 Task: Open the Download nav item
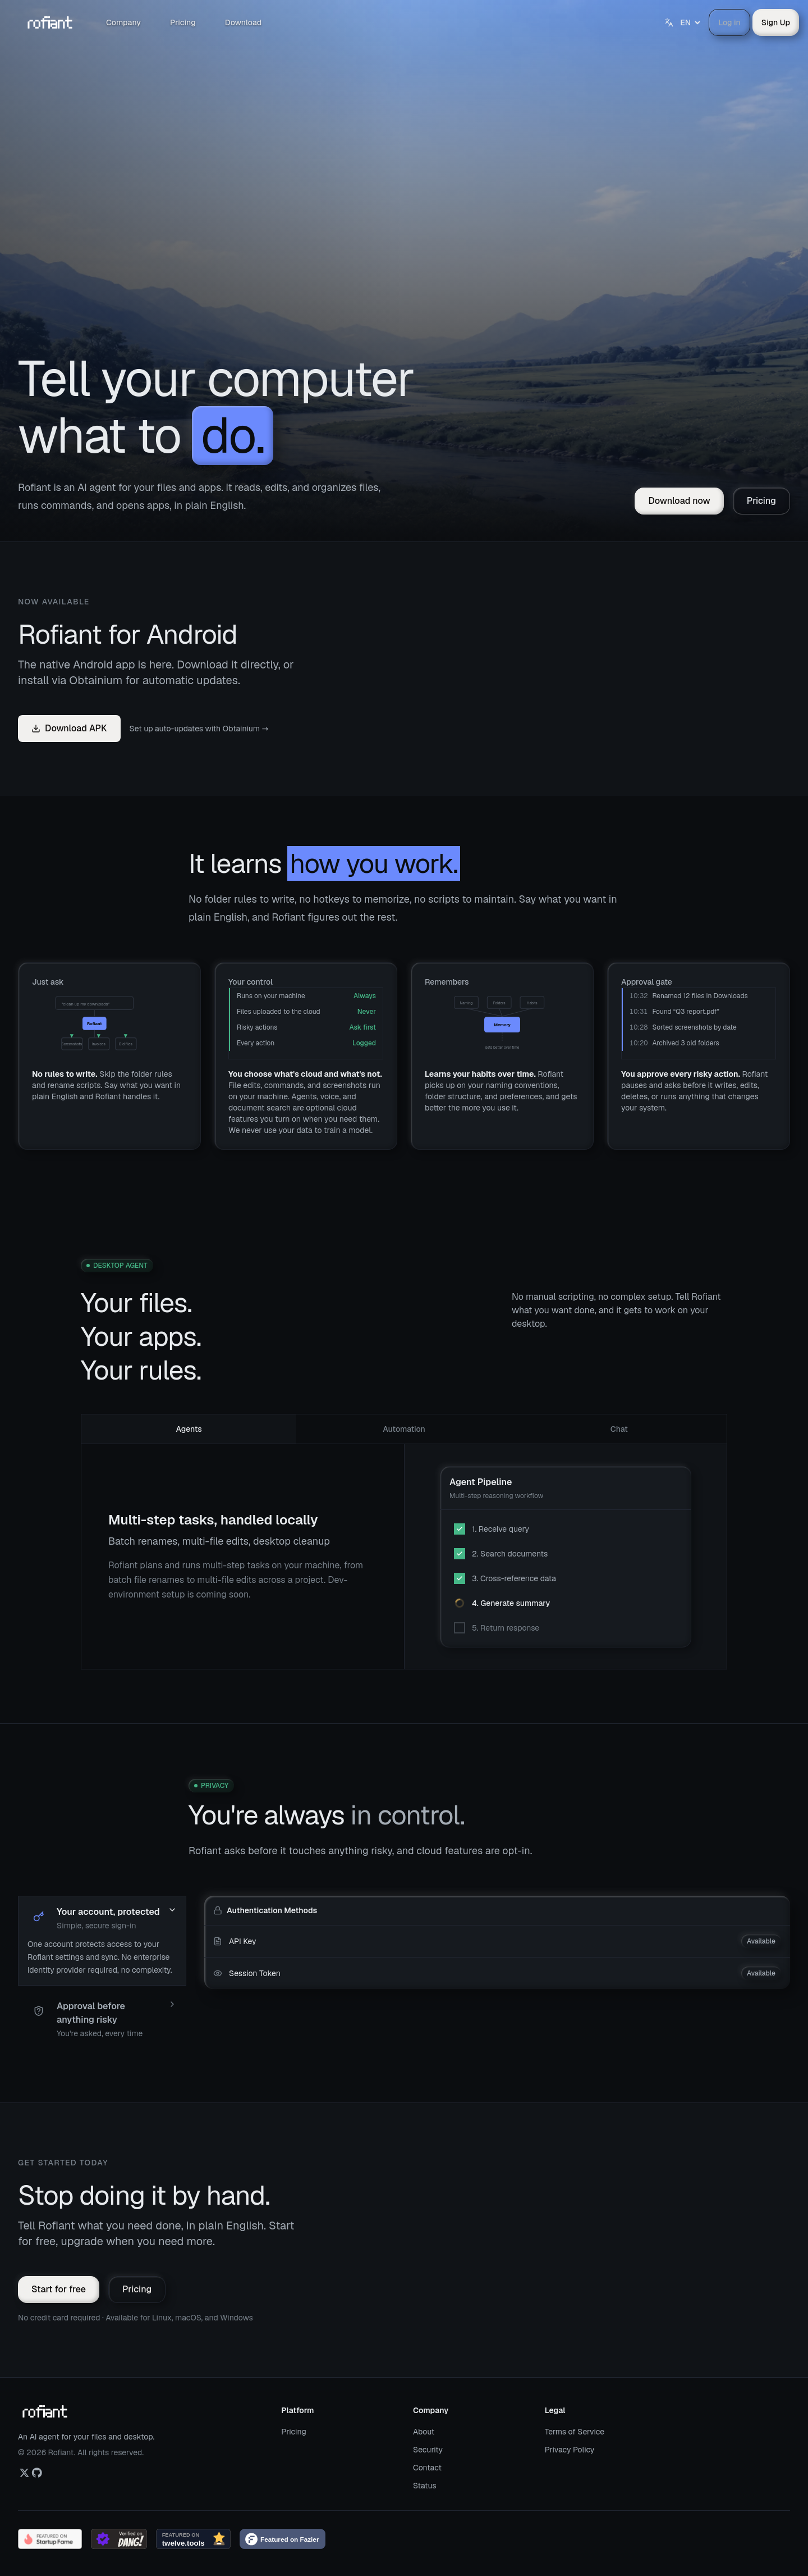point(243,22)
